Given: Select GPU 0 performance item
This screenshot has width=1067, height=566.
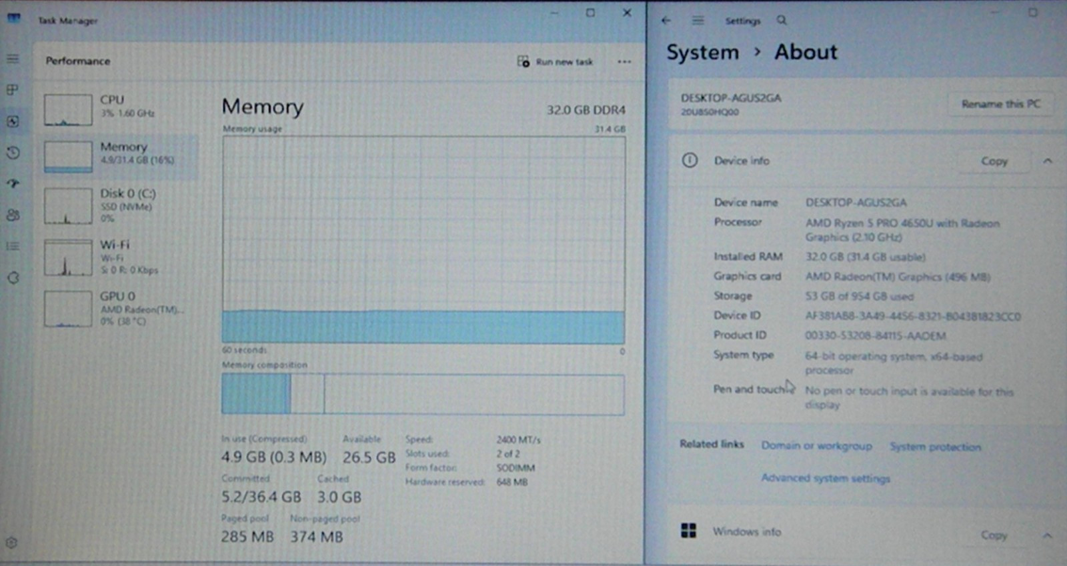Looking at the screenshot, I should pyautogui.click(x=120, y=308).
